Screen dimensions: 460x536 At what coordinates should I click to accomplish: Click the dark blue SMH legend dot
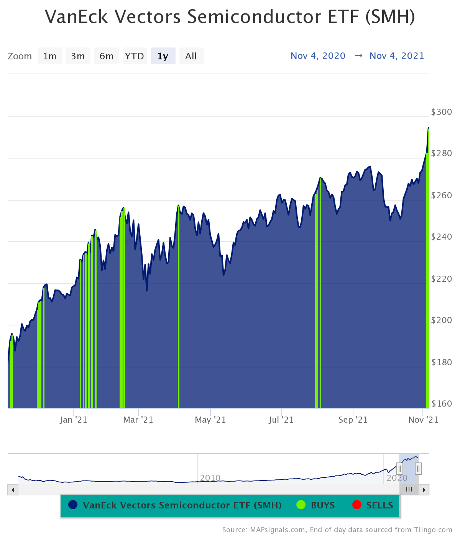(73, 505)
